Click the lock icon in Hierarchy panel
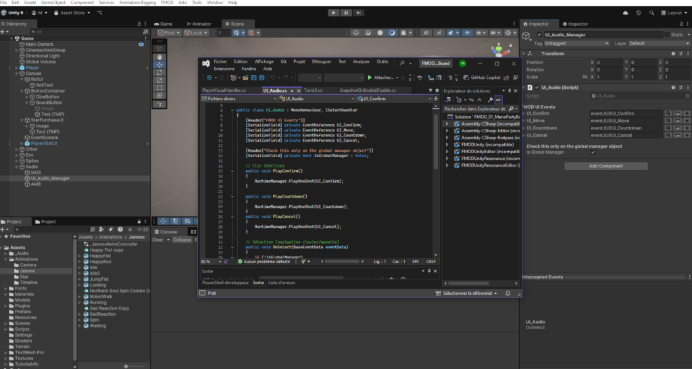The height and width of the screenshot is (369, 692). click(139, 24)
